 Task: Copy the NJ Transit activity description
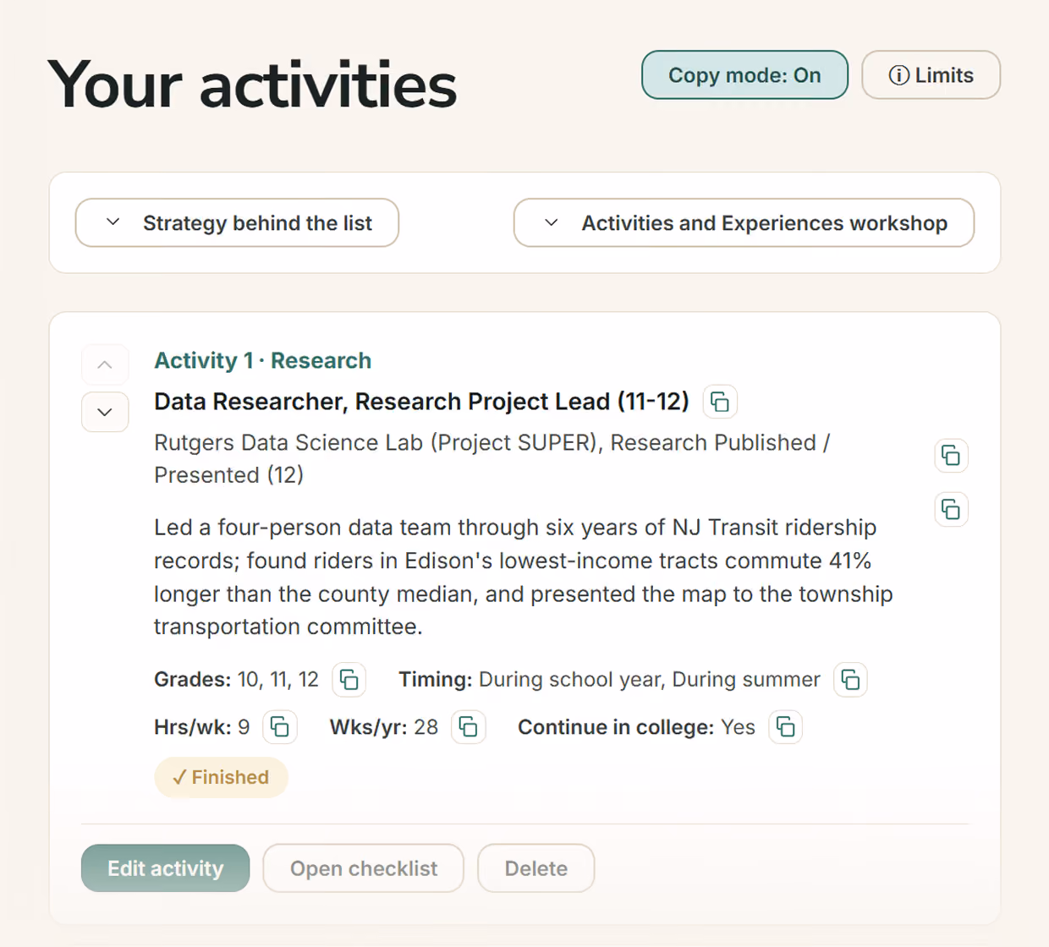pos(951,510)
